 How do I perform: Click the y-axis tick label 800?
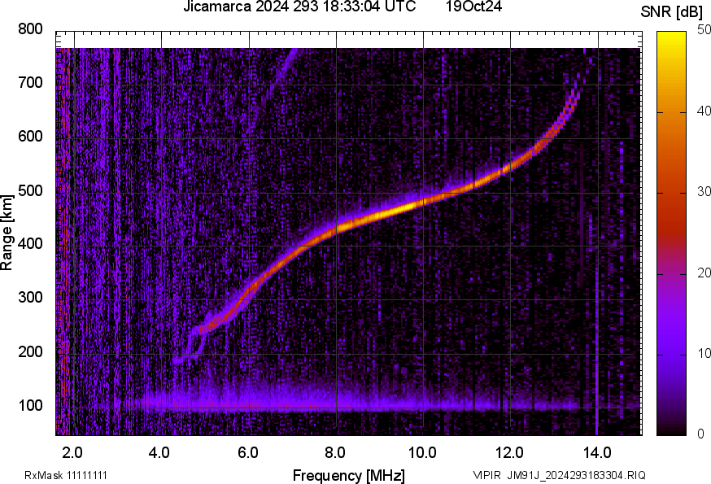click(x=30, y=29)
